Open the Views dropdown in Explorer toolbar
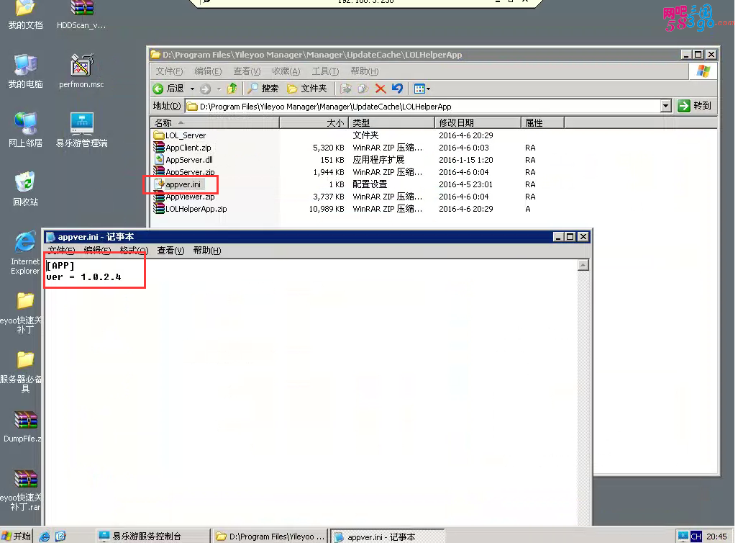The width and height of the screenshot is (738, 543). 422,89
